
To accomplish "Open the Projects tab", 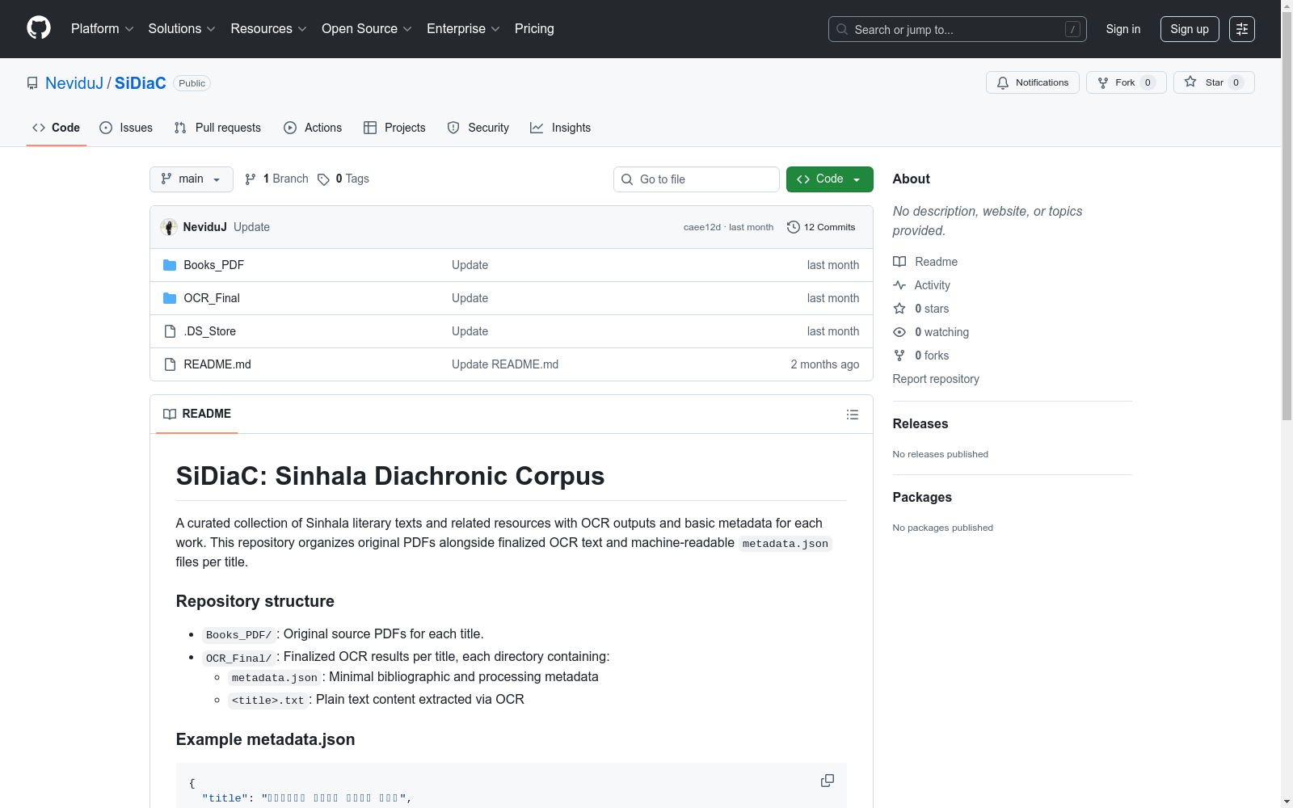I will [x=394, y=128].
